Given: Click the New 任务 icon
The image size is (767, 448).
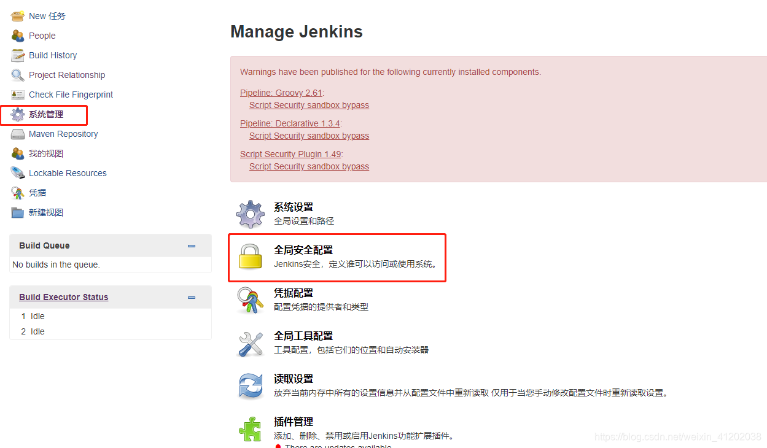Looking at the screenshot, I should (17, 16).
